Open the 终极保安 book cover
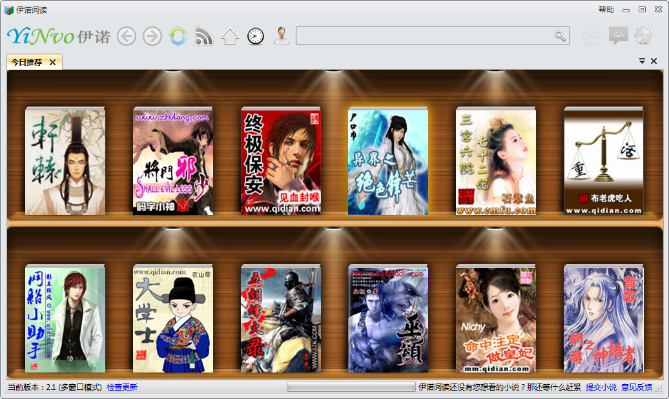The width and height of the screenshot is (669, 399). (281, 161)
